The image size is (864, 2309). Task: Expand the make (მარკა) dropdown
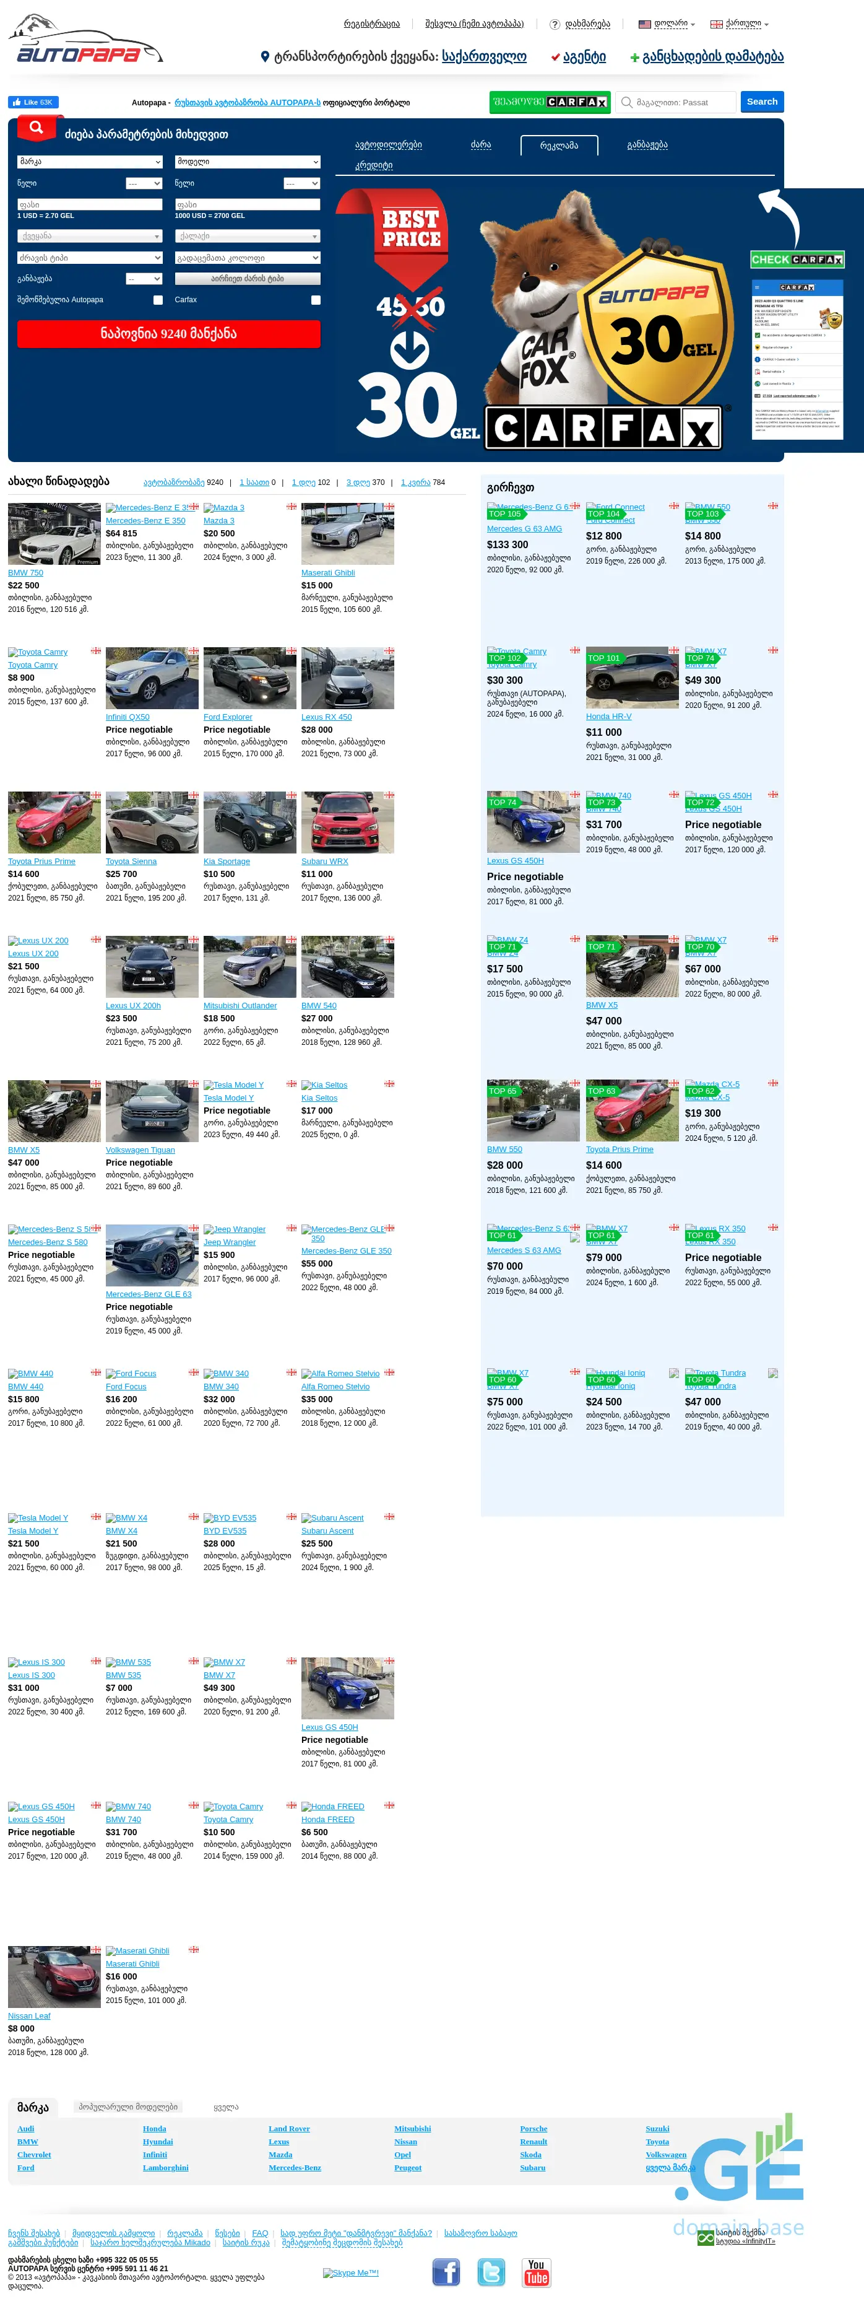click(x=90, y=162)
